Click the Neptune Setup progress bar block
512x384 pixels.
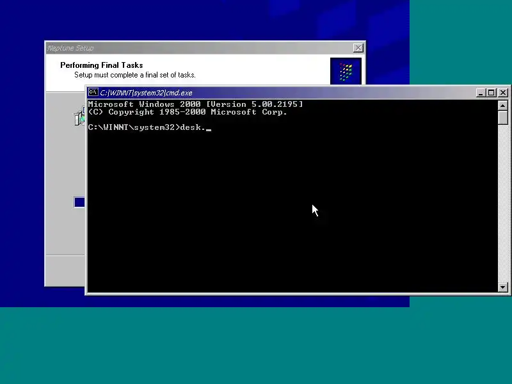[79, 202]
